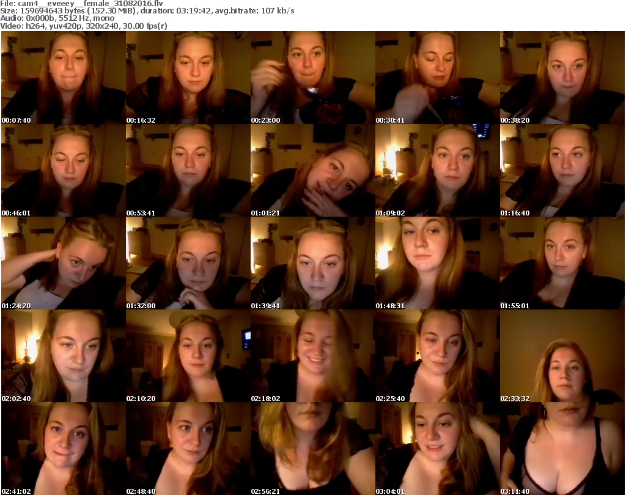The image size is (626, 495).
Task: Click the File name line in header
Action: [x=82, y=4]
